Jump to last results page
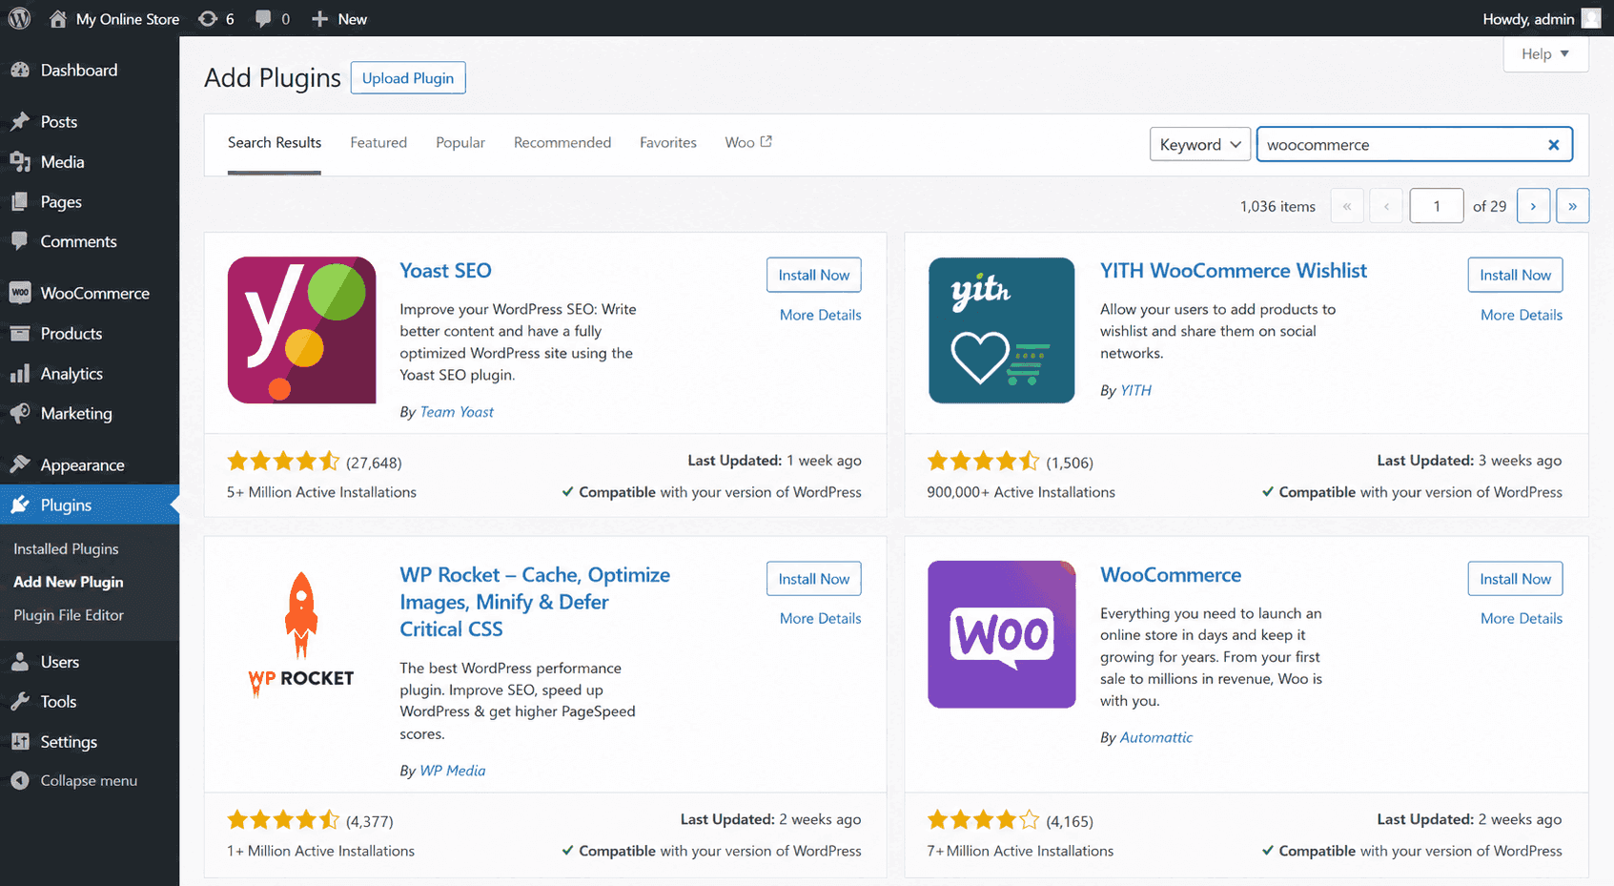Image resolution: width=1614 pixels, height=886 pixels. coord(1572,206)
